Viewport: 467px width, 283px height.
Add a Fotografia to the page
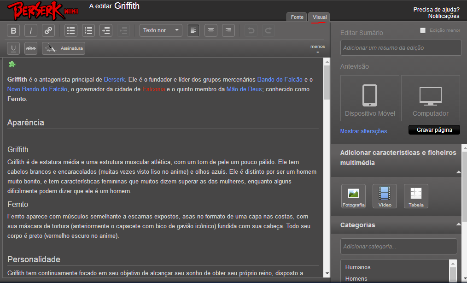tap(354, 196)
